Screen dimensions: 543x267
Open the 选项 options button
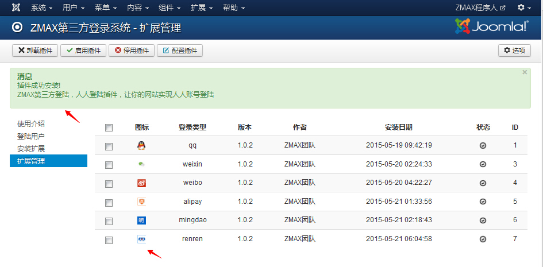(x=515, y=51)
